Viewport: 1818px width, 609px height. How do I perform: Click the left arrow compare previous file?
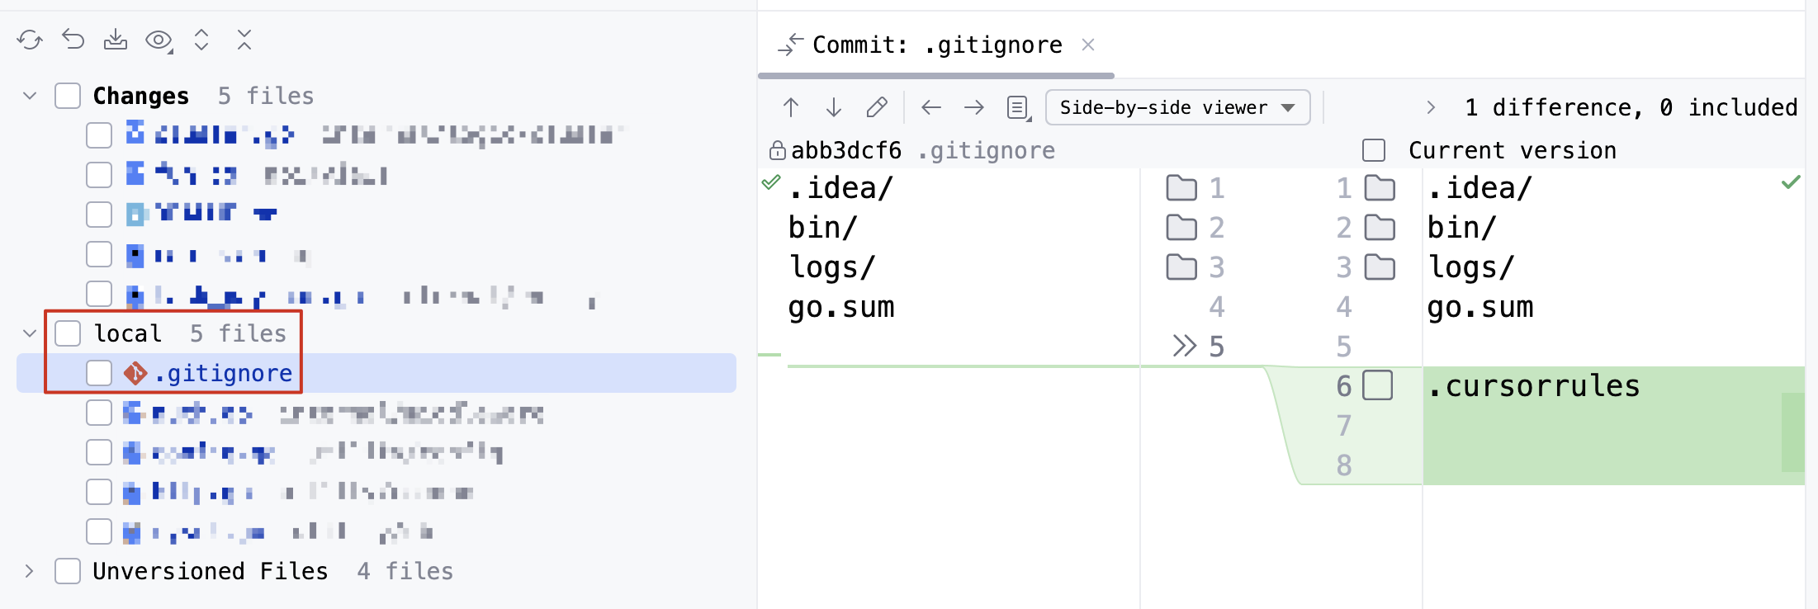(x=931, y=107)
